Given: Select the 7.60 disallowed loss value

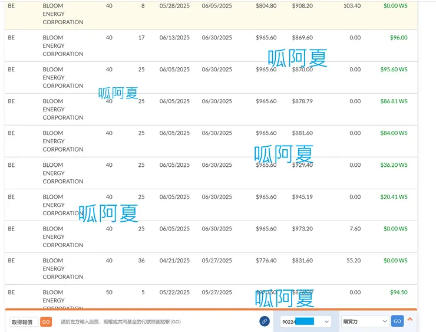Looking at the screenshot, I should tap(355, 229).
